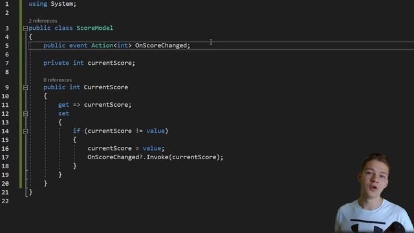Click the 'private' keyword

56,63
